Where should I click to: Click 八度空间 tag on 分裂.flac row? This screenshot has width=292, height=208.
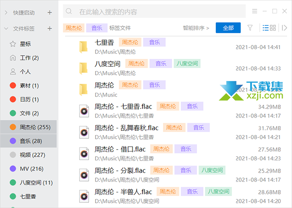[x=212, y=170]
